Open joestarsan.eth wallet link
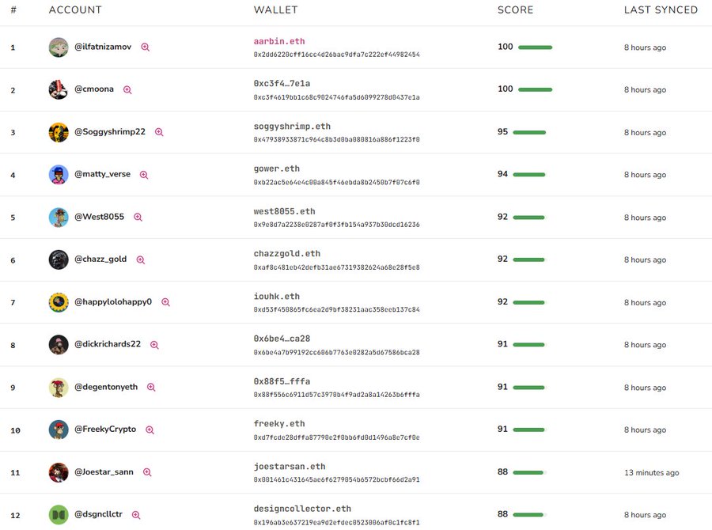This screenshot has height=530, width=712. tap(290, 467)
